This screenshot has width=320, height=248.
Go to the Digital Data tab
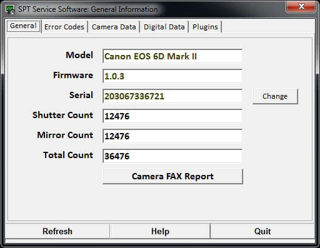pyautogui.click(x=164, y=27)
